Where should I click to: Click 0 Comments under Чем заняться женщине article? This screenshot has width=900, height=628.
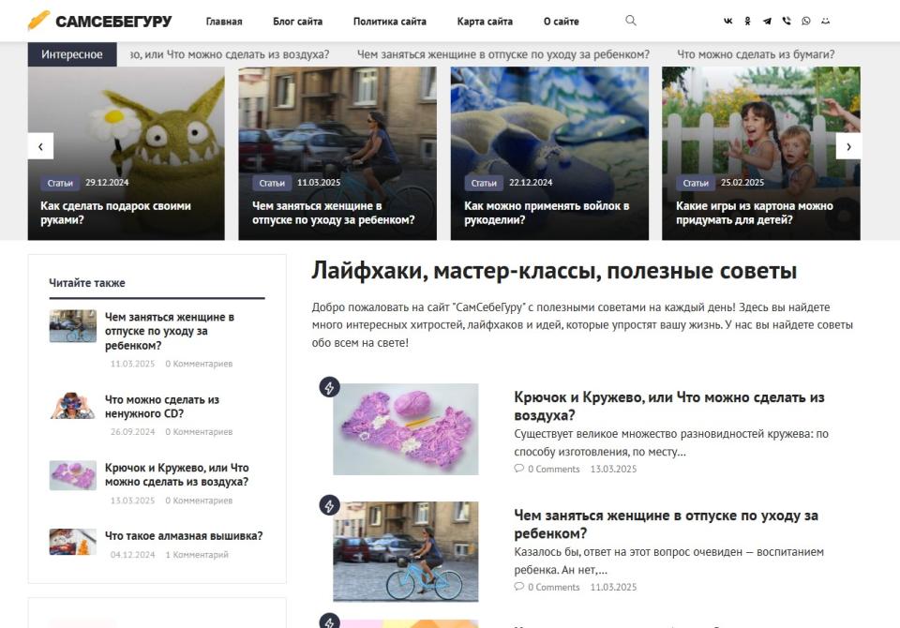(553, 588)
